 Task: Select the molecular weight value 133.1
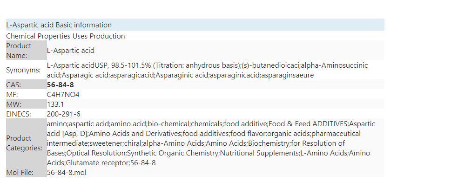tap(55, 104)
